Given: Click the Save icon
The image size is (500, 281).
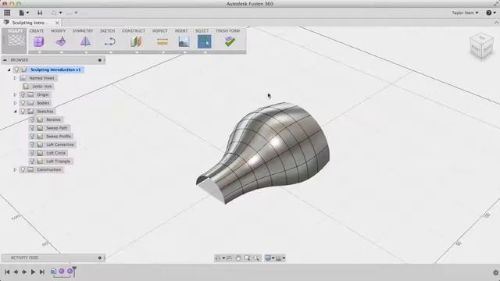Looking at the screenshot, I should click(x=40, y=12).
